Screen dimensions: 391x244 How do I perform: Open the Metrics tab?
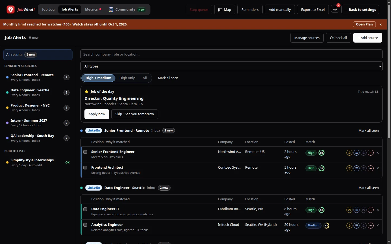click(93, 9)
